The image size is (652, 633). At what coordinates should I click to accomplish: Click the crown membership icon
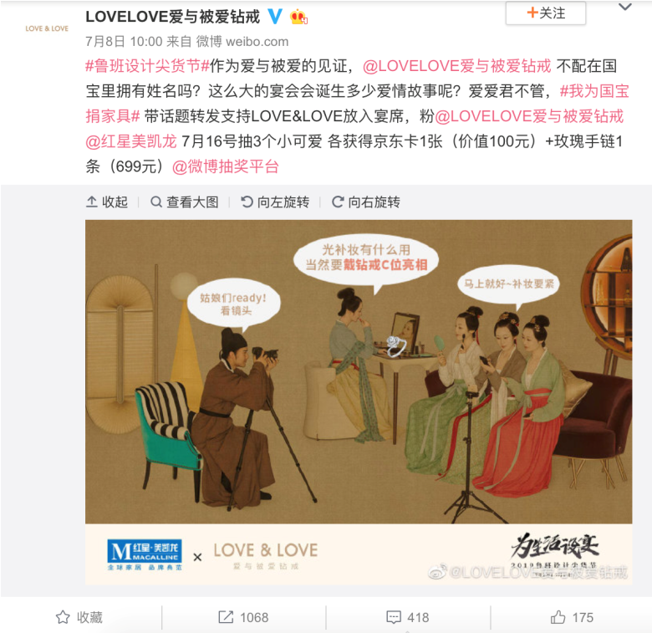pyautogui.click(x=298, y=17)
